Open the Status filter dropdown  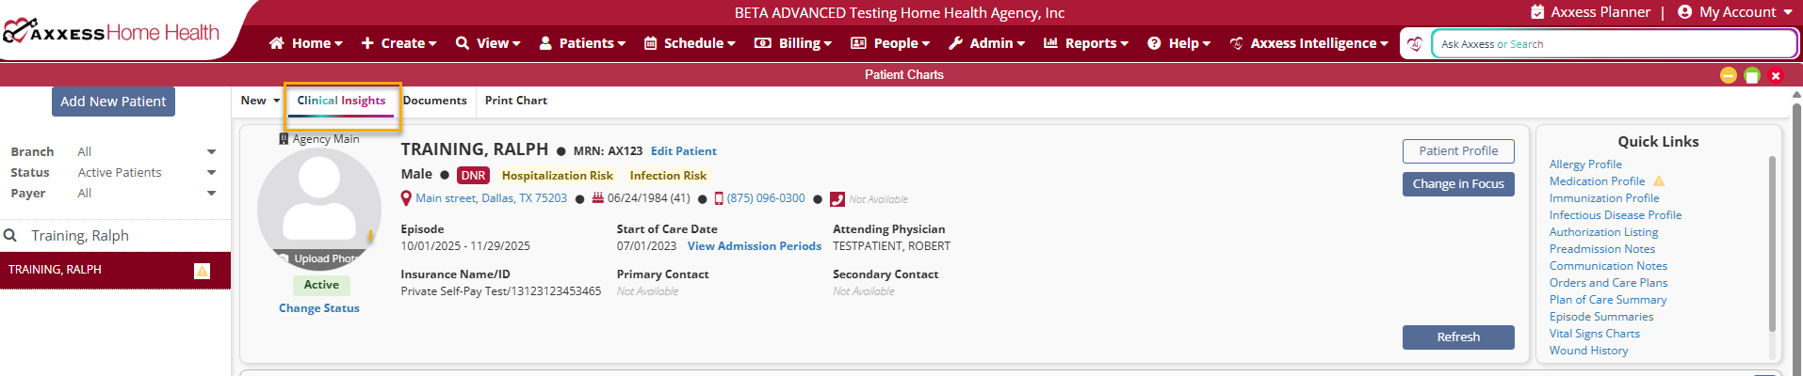coord(211,173)
